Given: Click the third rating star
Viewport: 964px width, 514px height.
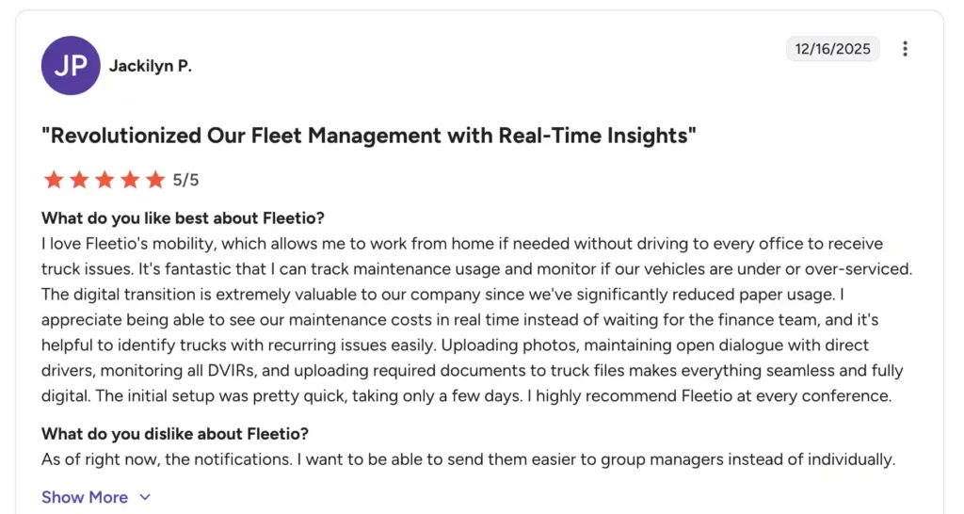Looking at the screenshot, I should pyautogui.click(x=104, y=180).
